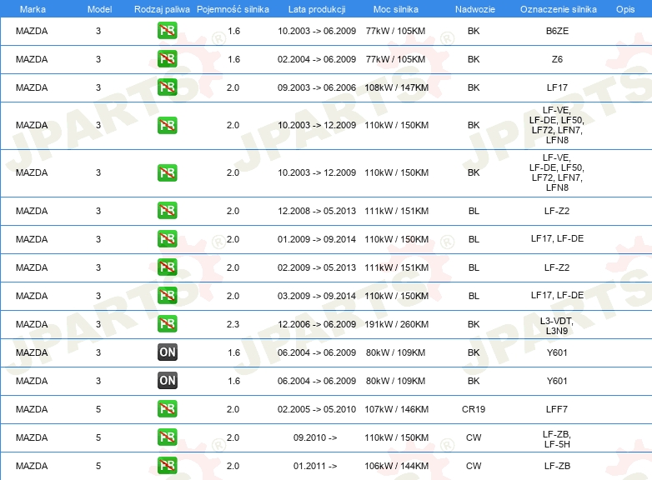Click the Moc silnika header
652x480 pixels.
(x=397, y=8)
